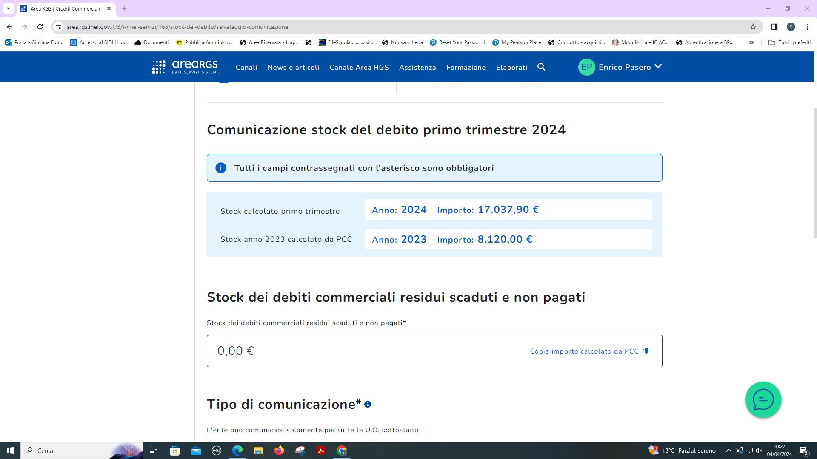Click the search magnifier in navbar
Image resolution: width=817 pixels, height=459 pixels.
point(541,67)
